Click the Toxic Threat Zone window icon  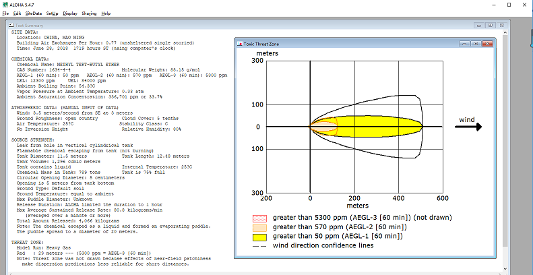pyautogui.click(x=239, y=44)
